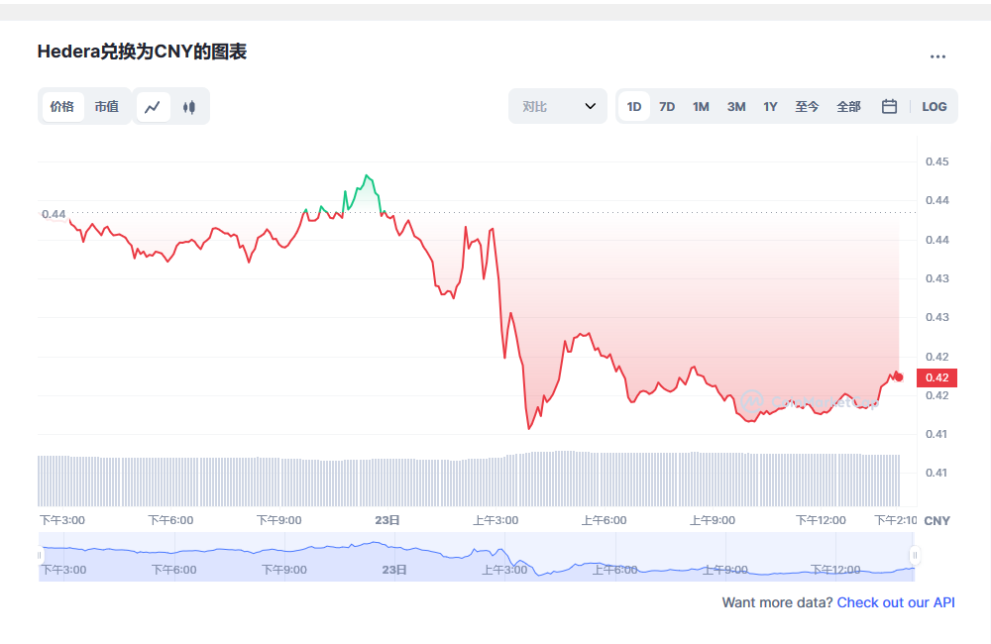Click the CNY currency label
This screenshot has height=644, width=991.
[x=936, y=520]
